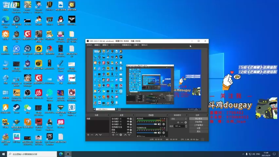Click the Stop Streaming button

point(198,119)
